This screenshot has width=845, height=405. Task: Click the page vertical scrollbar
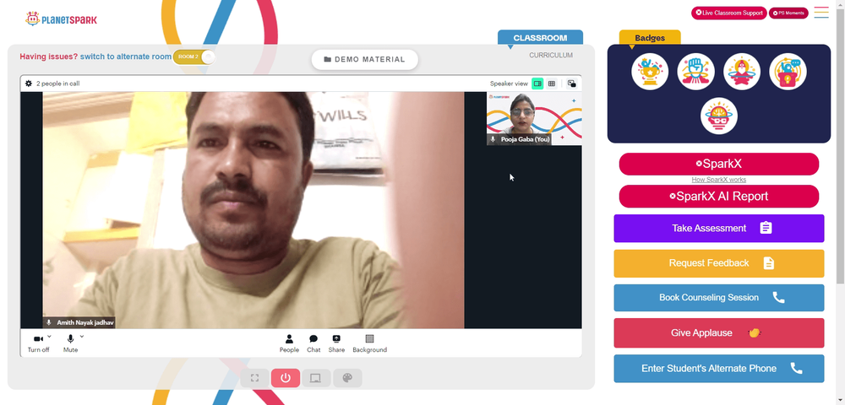pos(840,145)
